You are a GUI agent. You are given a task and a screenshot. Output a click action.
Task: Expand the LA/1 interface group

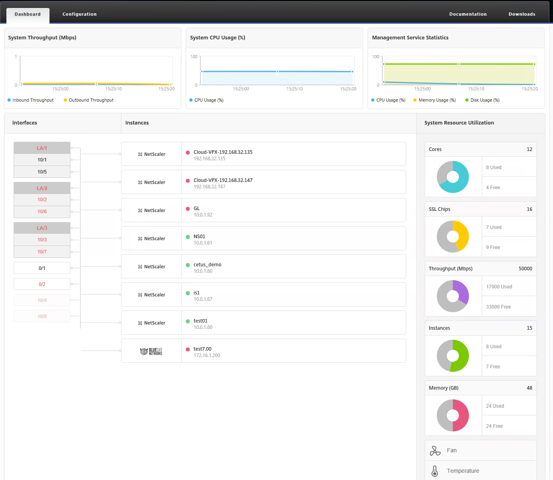click(42, 148)
